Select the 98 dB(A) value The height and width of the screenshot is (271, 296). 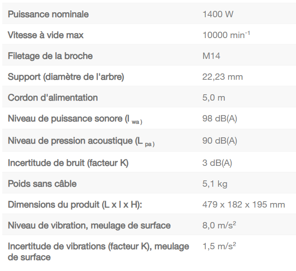point(219,119)
